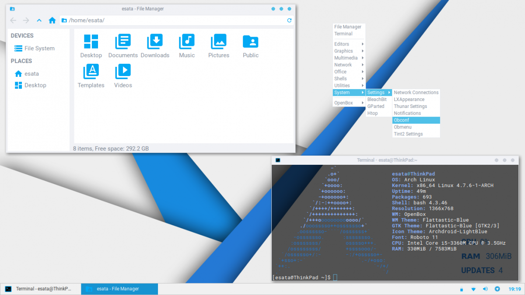Screen dimensions: 525x295
Task: Expand the Graphics submenu
Action: (x=349, y=51)
